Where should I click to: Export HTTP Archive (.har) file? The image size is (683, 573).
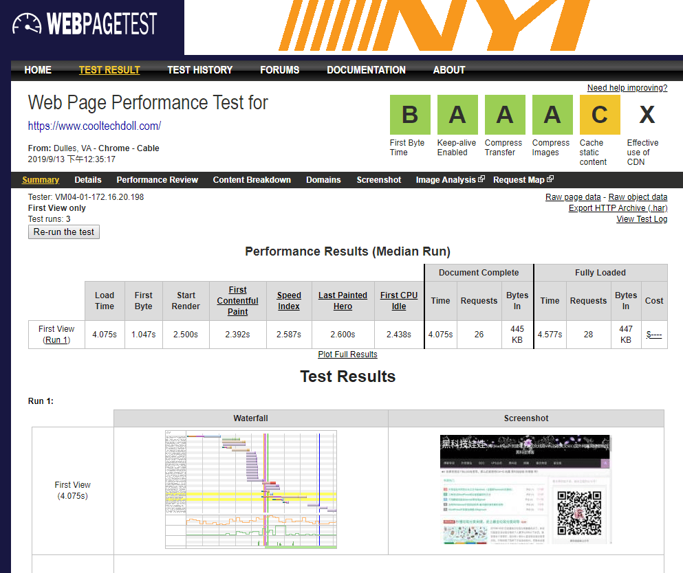(x=618, y=208)
